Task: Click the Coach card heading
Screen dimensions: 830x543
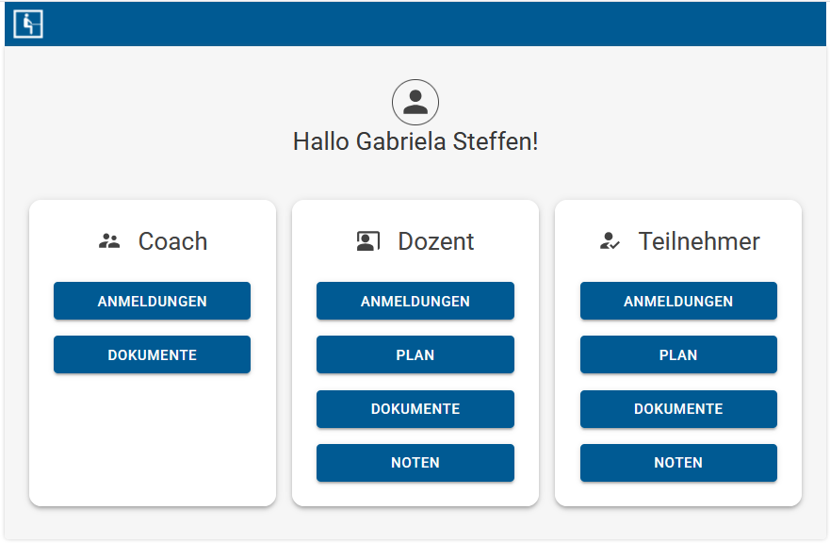Action: tap(172, 241)
